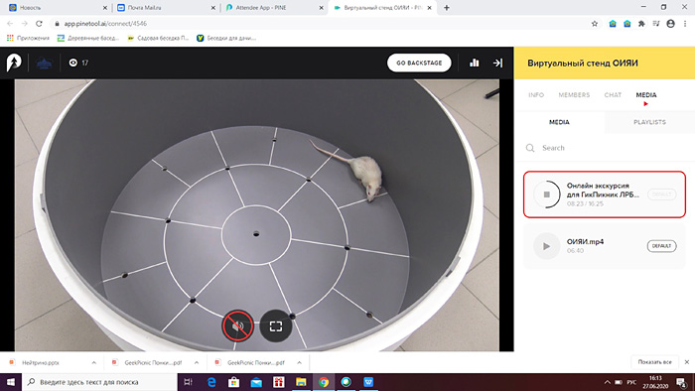Switch to the Новость browser tab
The width and height of the screenshot is (695, 391).
tap(58, 8)
